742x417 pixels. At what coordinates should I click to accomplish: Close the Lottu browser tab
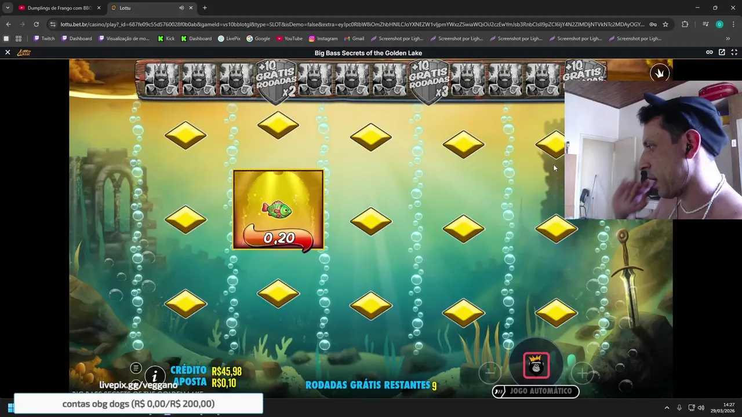click(x=191, y=8)
